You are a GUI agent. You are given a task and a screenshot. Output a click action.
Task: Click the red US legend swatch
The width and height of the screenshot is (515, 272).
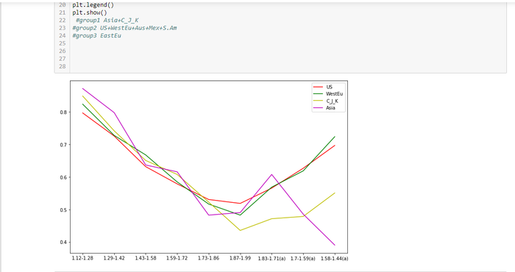tap(318, 87)
